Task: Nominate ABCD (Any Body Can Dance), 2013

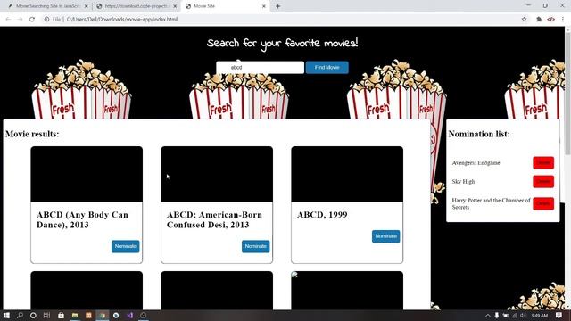Action: [x=125, y=246]
